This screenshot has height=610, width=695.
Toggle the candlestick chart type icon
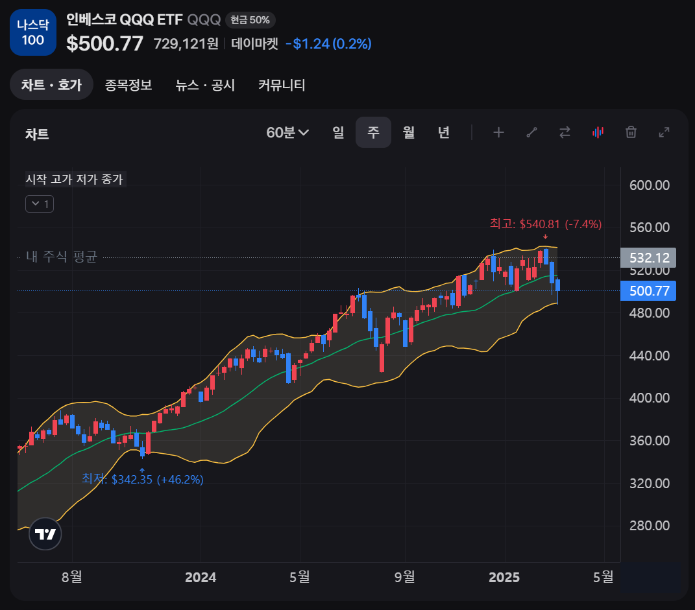tap(598, 132)
